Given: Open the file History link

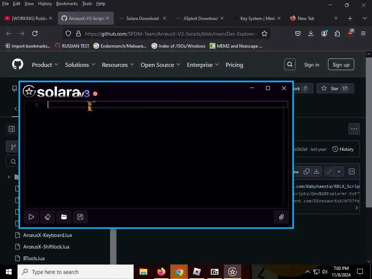Looking at the screenshot, I should [x=343, y=149].
